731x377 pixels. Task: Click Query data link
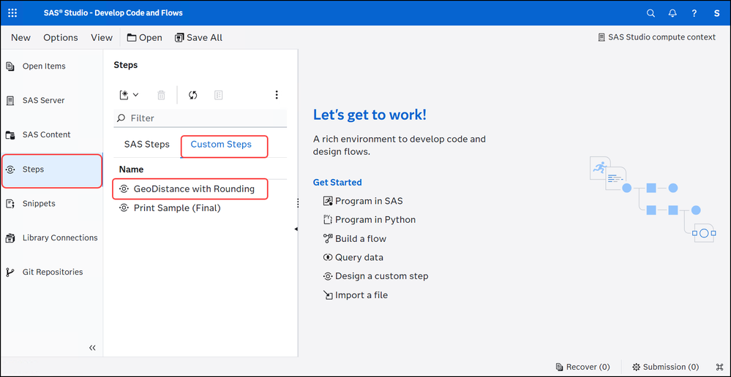click(x=353, y=257)
